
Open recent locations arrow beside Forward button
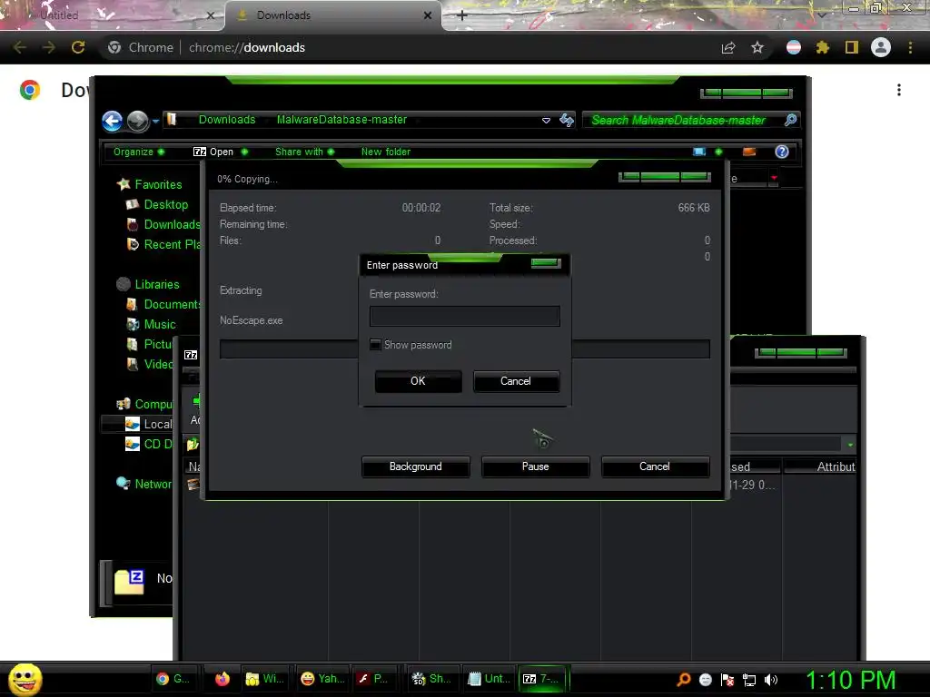click(155, 122)
